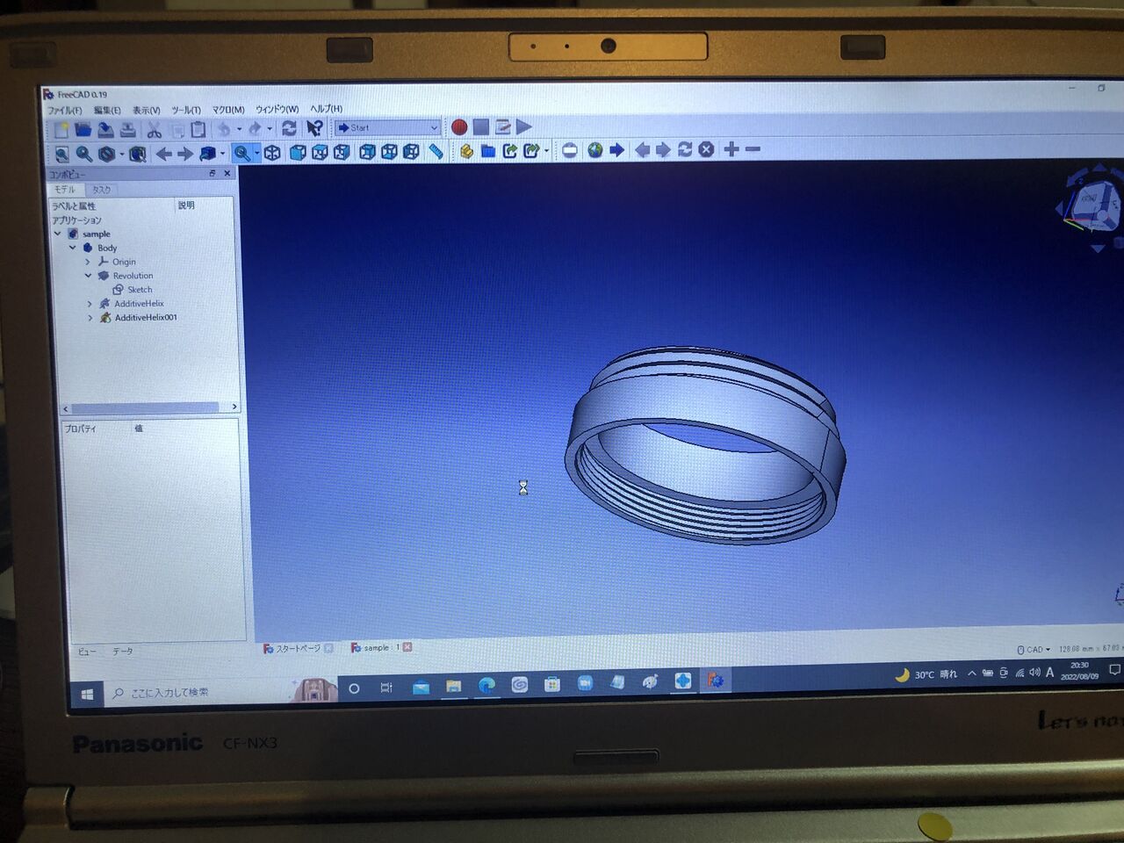The image size is (1124, 843).
Task: Expand the AdditiveHelix tree node
Action: pyautogui.click(x=90, y=304)
